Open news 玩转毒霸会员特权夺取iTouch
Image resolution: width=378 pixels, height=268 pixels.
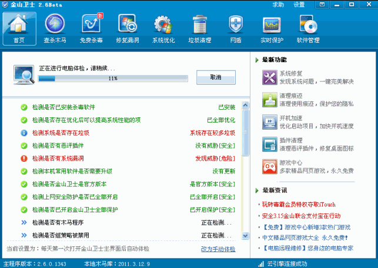(299, 205)
